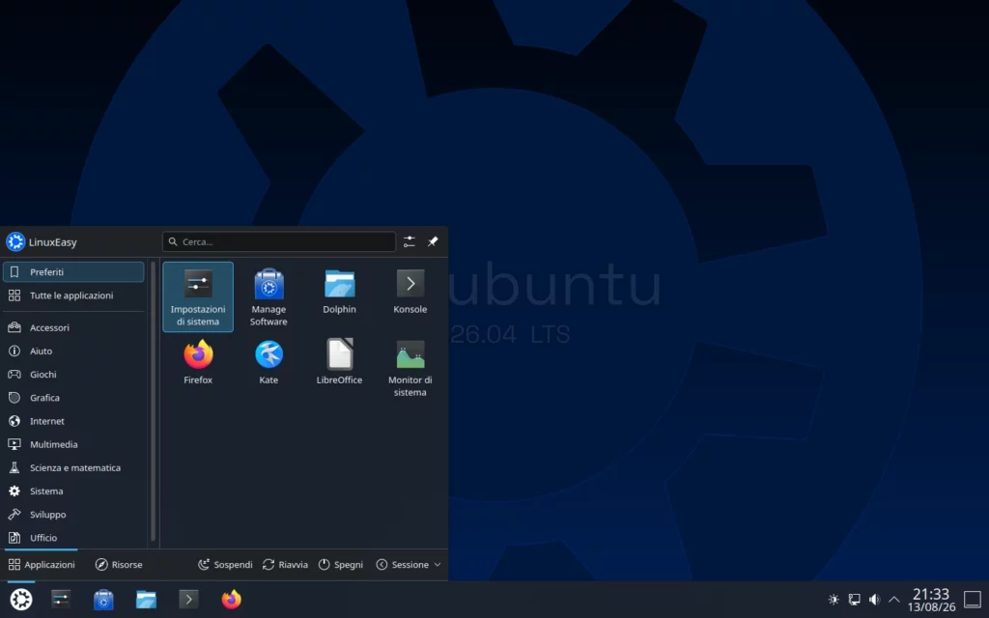
Task: Open Dolphin file manager in favorites grid
Action: point(339,297)
